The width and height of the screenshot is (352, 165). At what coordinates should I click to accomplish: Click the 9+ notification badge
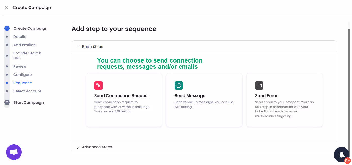point(348,160)
